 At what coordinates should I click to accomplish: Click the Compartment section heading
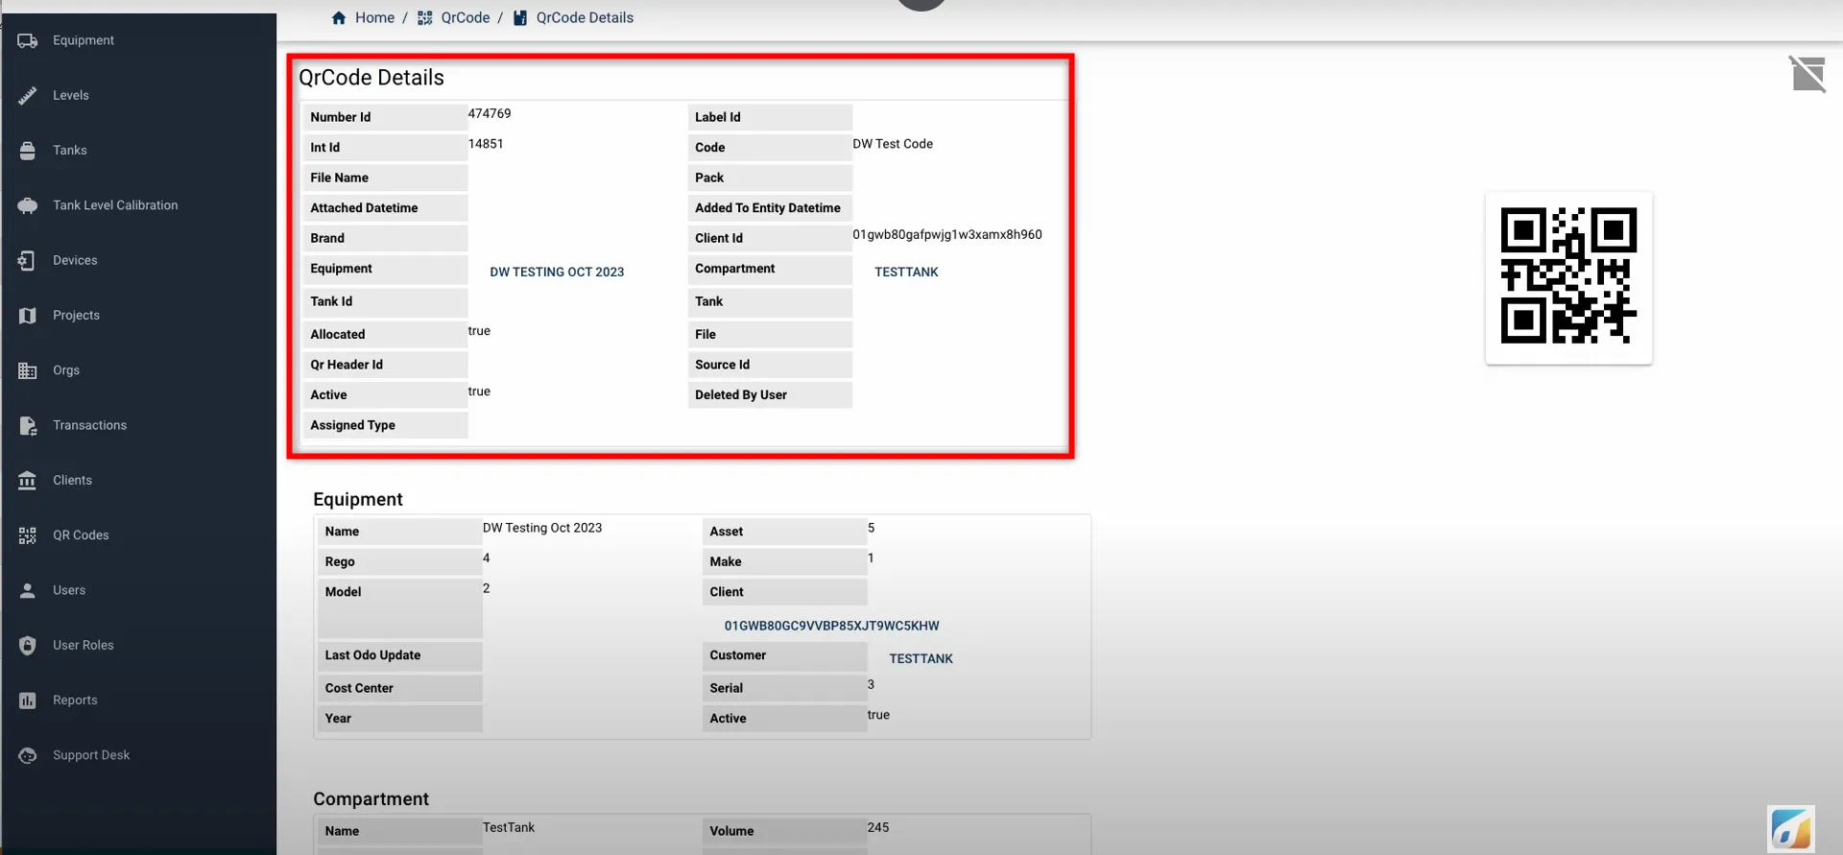click(371, 799)
